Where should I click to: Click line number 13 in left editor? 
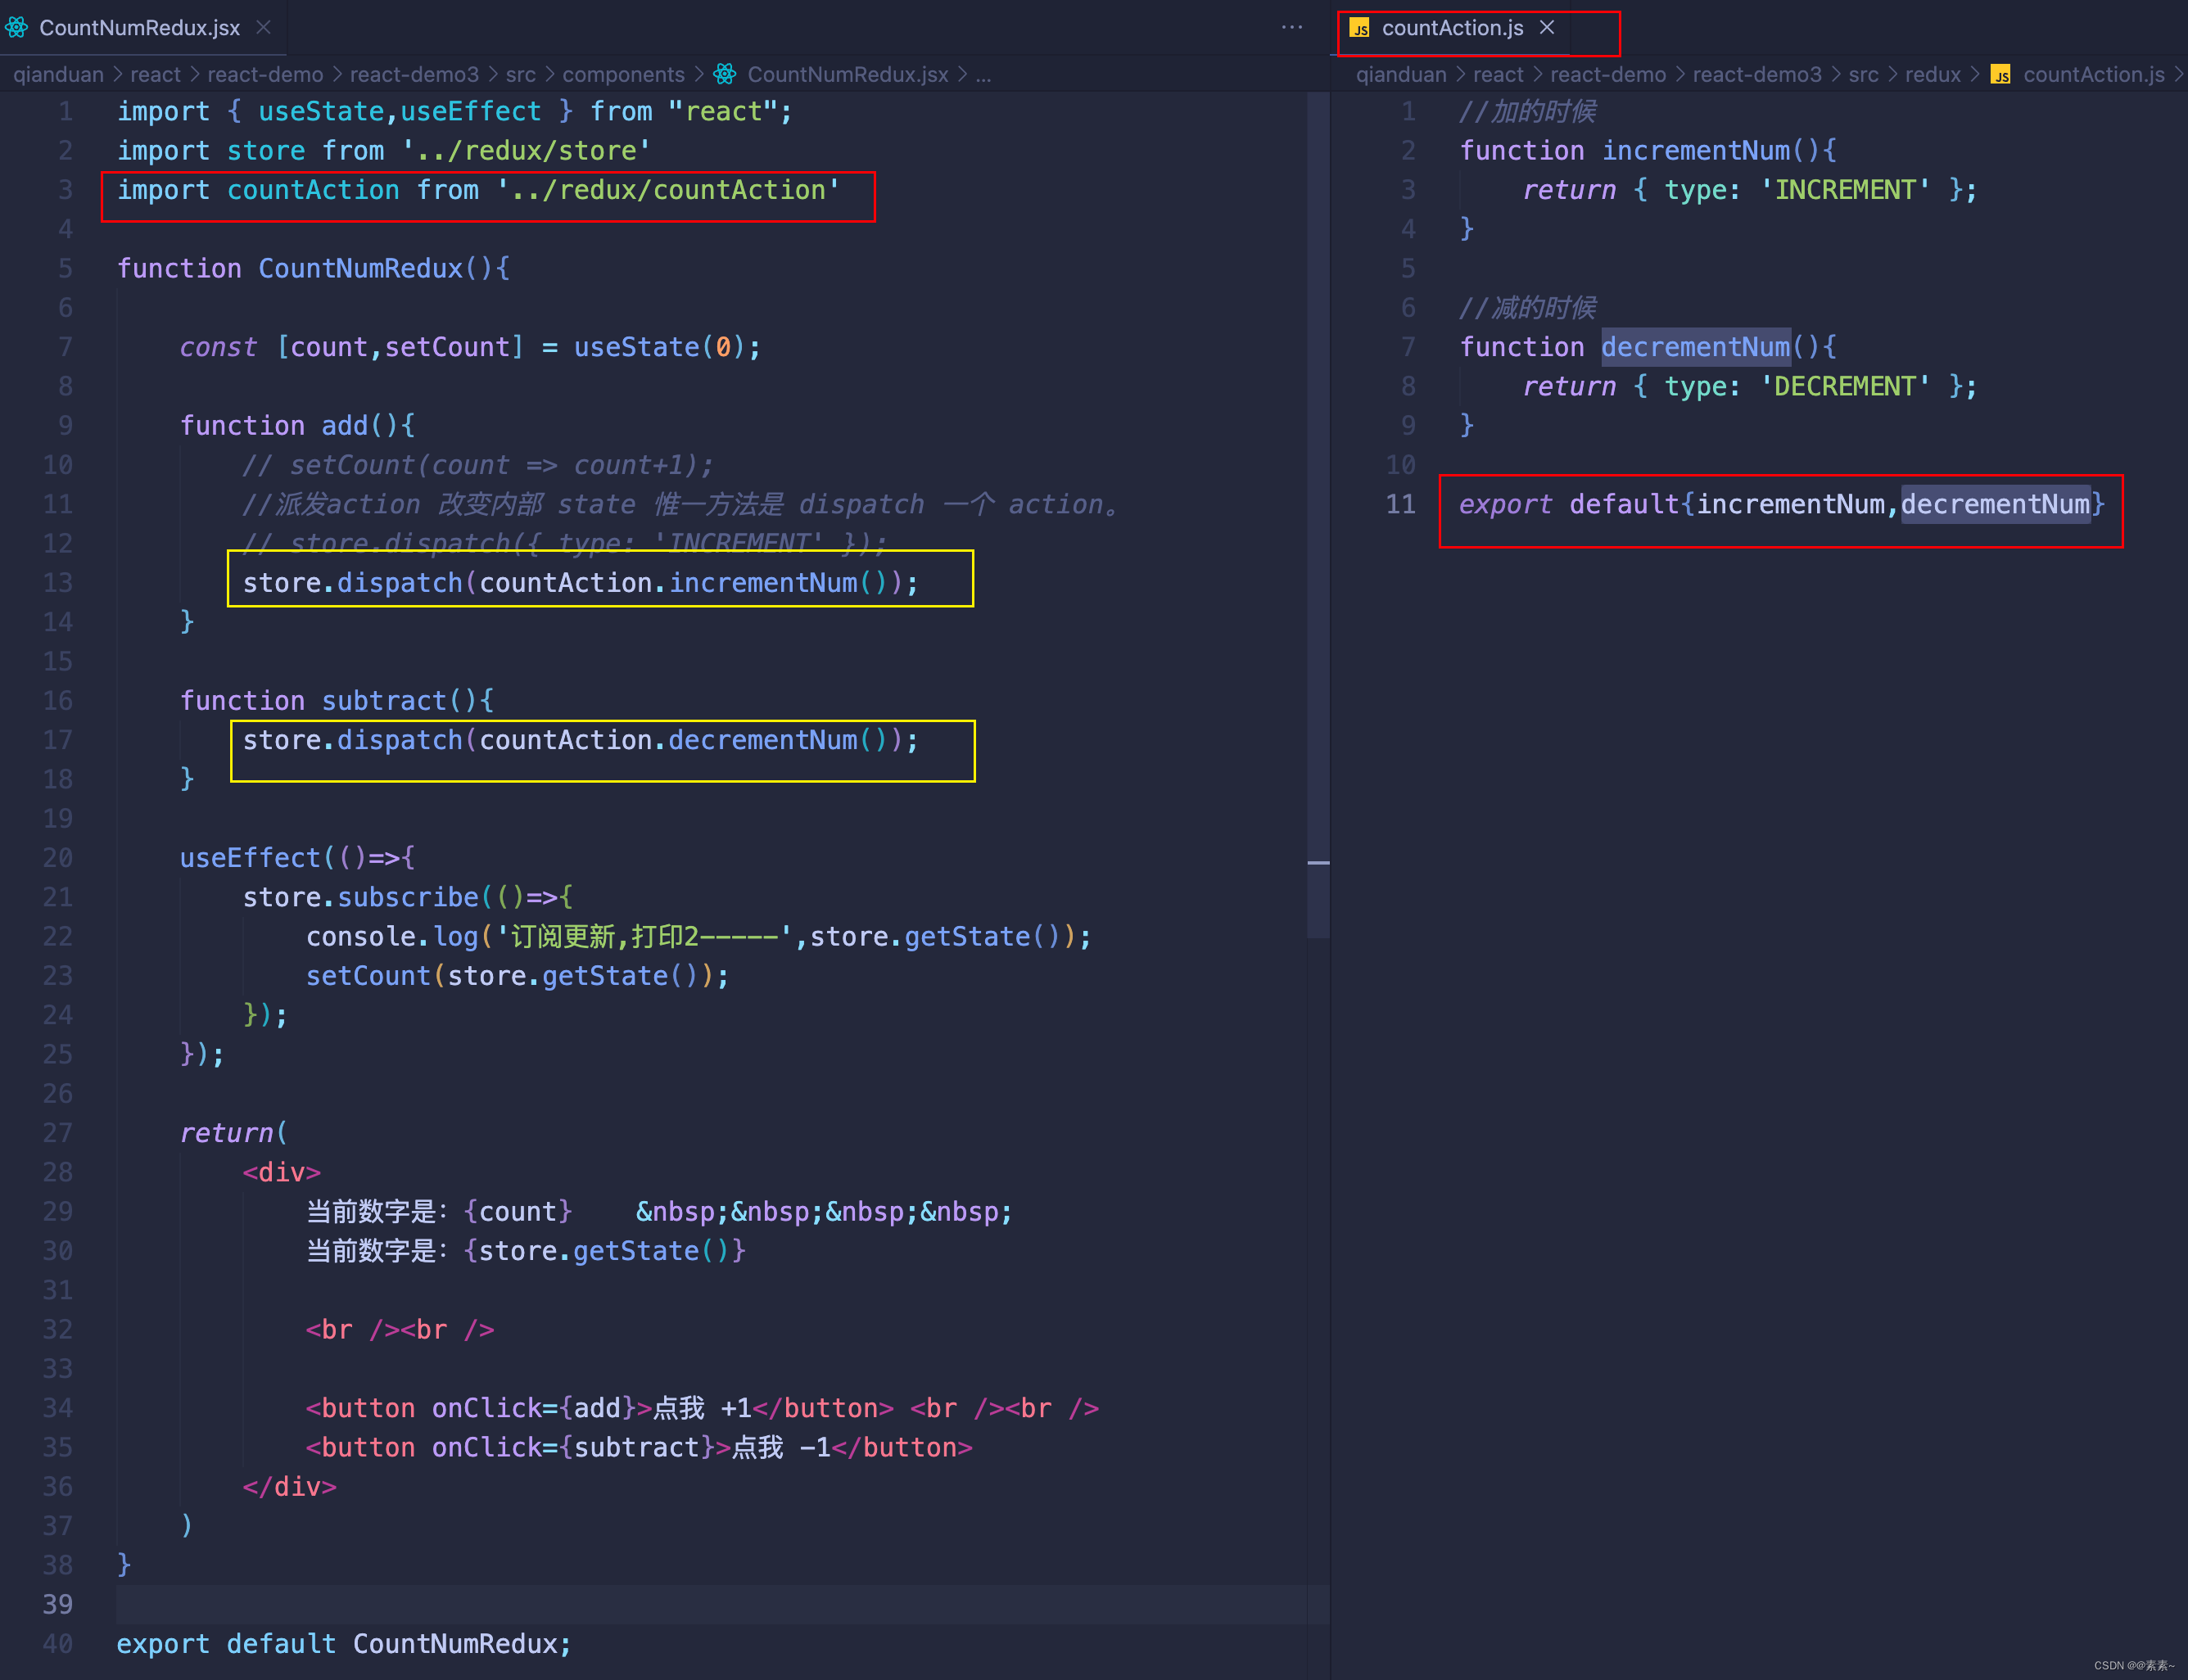58,583
